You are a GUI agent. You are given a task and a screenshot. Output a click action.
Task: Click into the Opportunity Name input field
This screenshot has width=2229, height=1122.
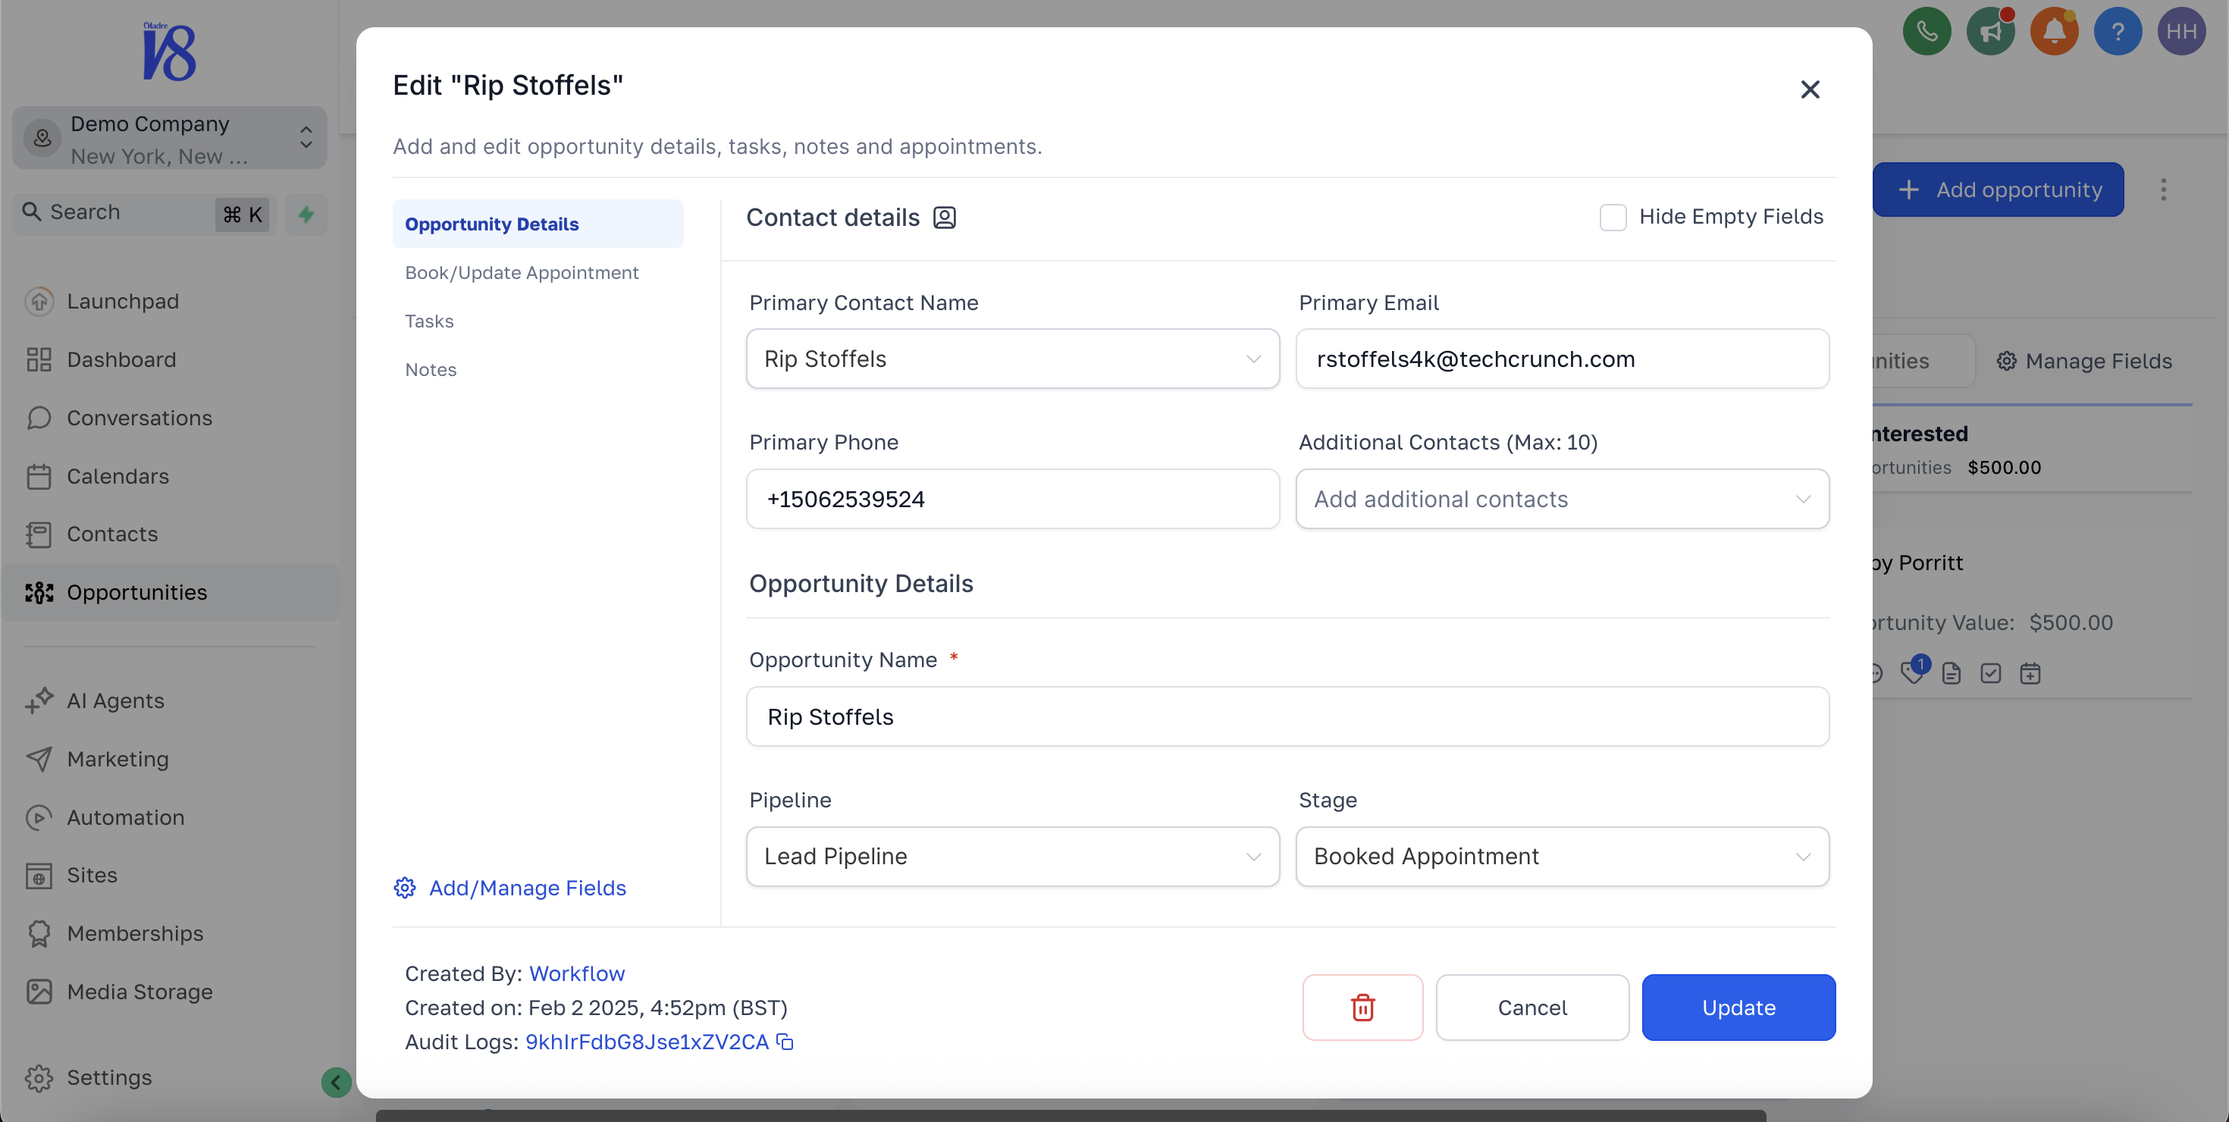pyautogui.click(x=1287, y=716)
